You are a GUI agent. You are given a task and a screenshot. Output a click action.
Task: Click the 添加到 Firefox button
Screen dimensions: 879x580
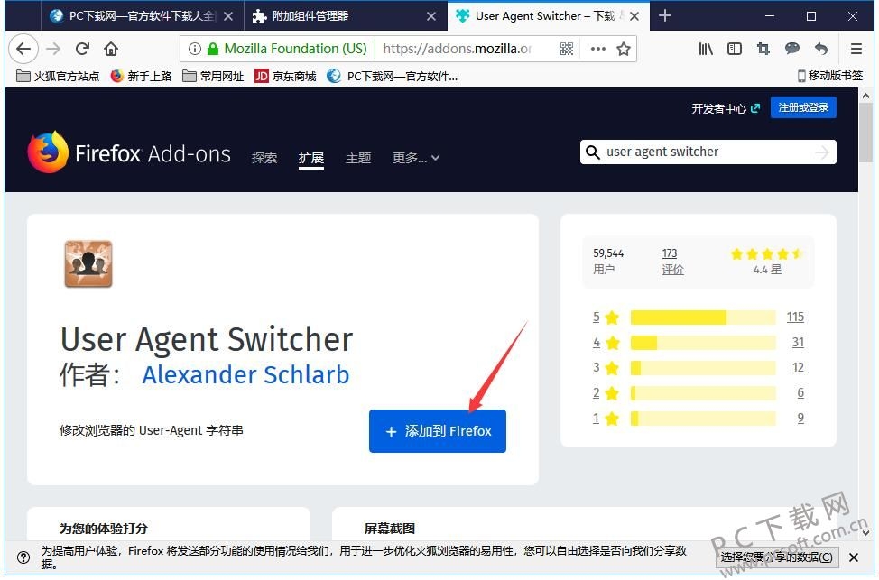tap(438, 431)
